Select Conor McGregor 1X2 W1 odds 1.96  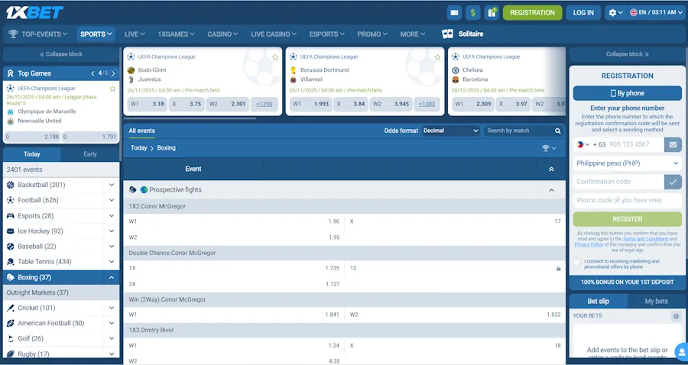point(234,221)
